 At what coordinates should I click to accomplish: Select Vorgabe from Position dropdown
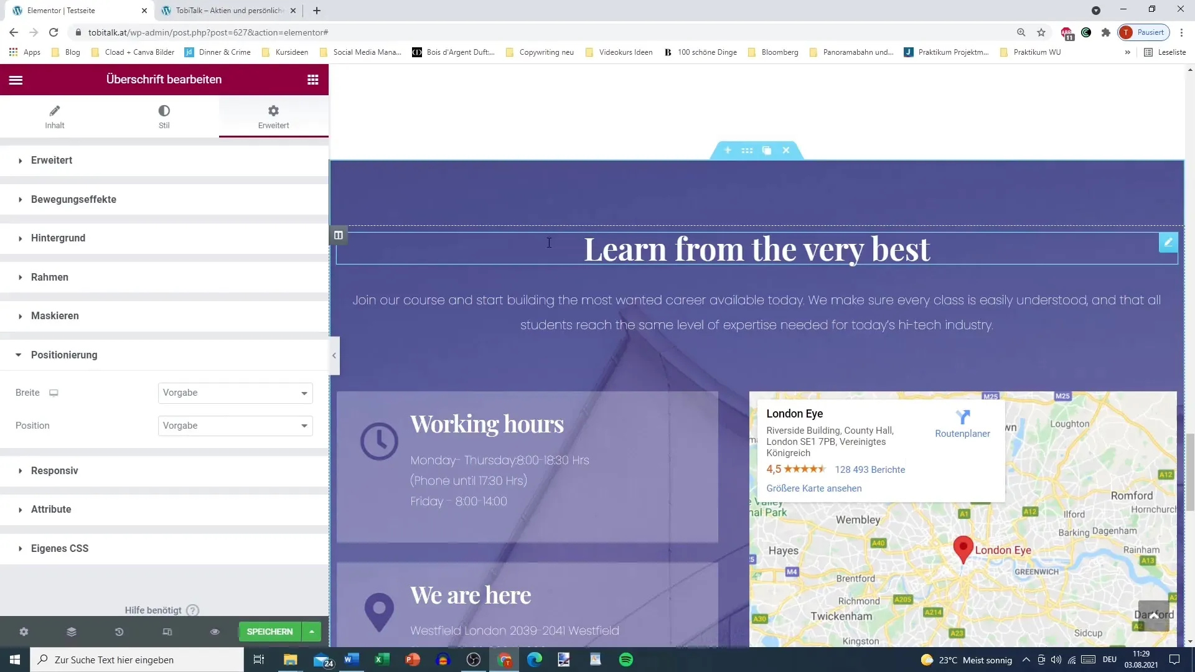pos(234,425)
